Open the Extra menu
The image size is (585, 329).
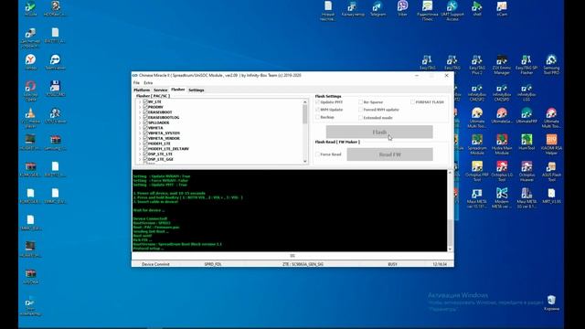point(148,83)
